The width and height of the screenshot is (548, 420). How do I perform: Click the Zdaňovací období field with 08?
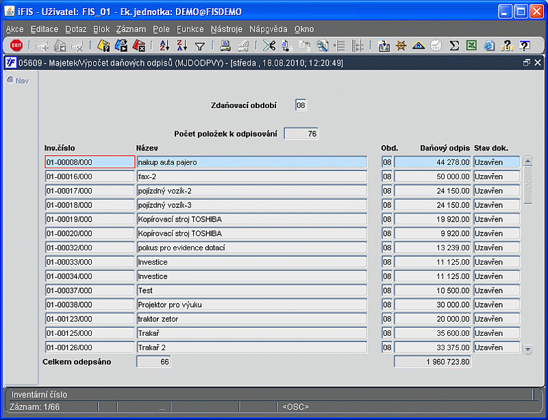pos(301,105)
